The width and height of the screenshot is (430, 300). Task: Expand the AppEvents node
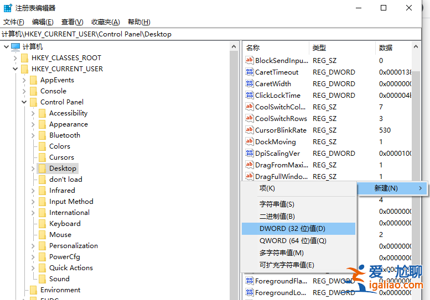[x=24, y=80]
